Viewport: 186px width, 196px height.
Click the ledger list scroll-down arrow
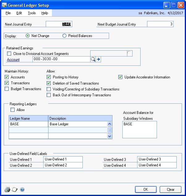[x=109, y=136]
